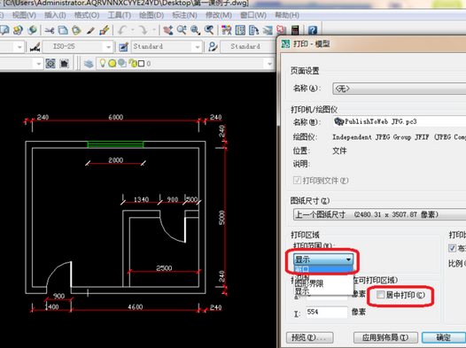Viewport: 466px width, 348px height.
Task: Open the 图纸尺寸 paper size dropdown
Action: coord(379,214)
